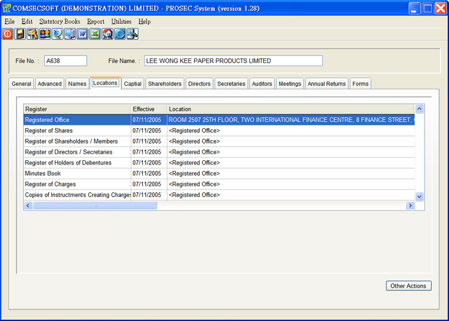
Task: Select the Minutes Book register row
Action: (x=77, y=173)
